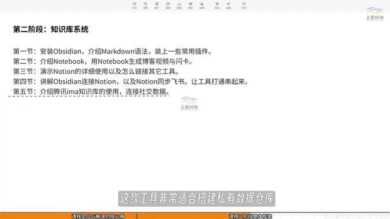Jump to chapter 课程定位与解决的核心痛 on progress bar
390x219 pixels.
coord(98,217)
